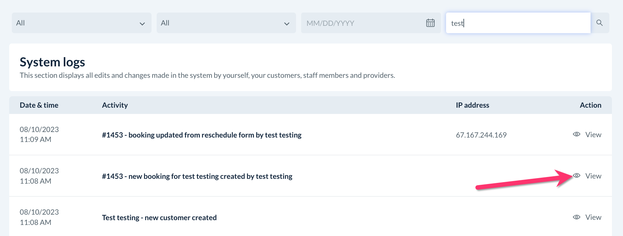Screen dimensions: 623x236
Task: Click eye icon for booking updated log
Action: click(x=577, y=135)
